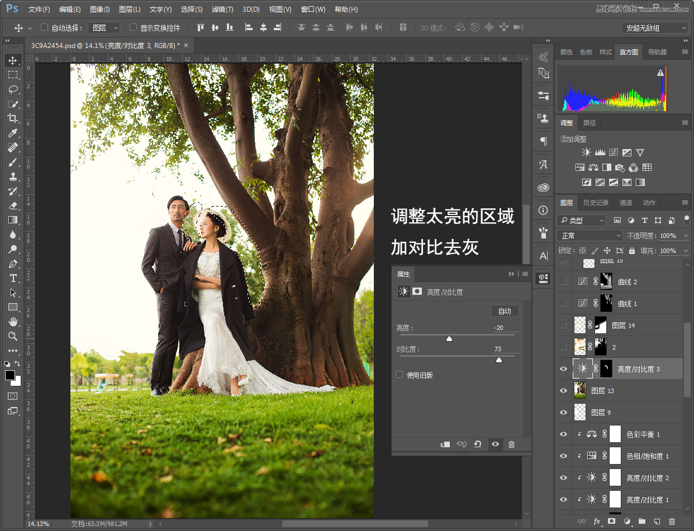Select the Eyedropper tool
Image resolution: width=694 pixels, height=531 pixels.
(12, 133)
